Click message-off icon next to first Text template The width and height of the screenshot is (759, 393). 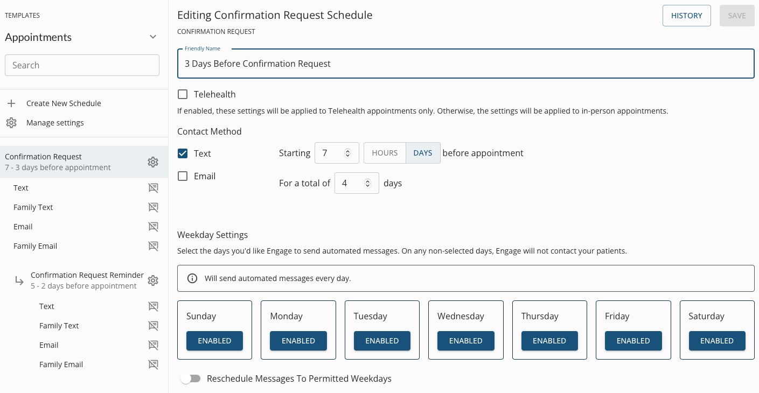153,188
